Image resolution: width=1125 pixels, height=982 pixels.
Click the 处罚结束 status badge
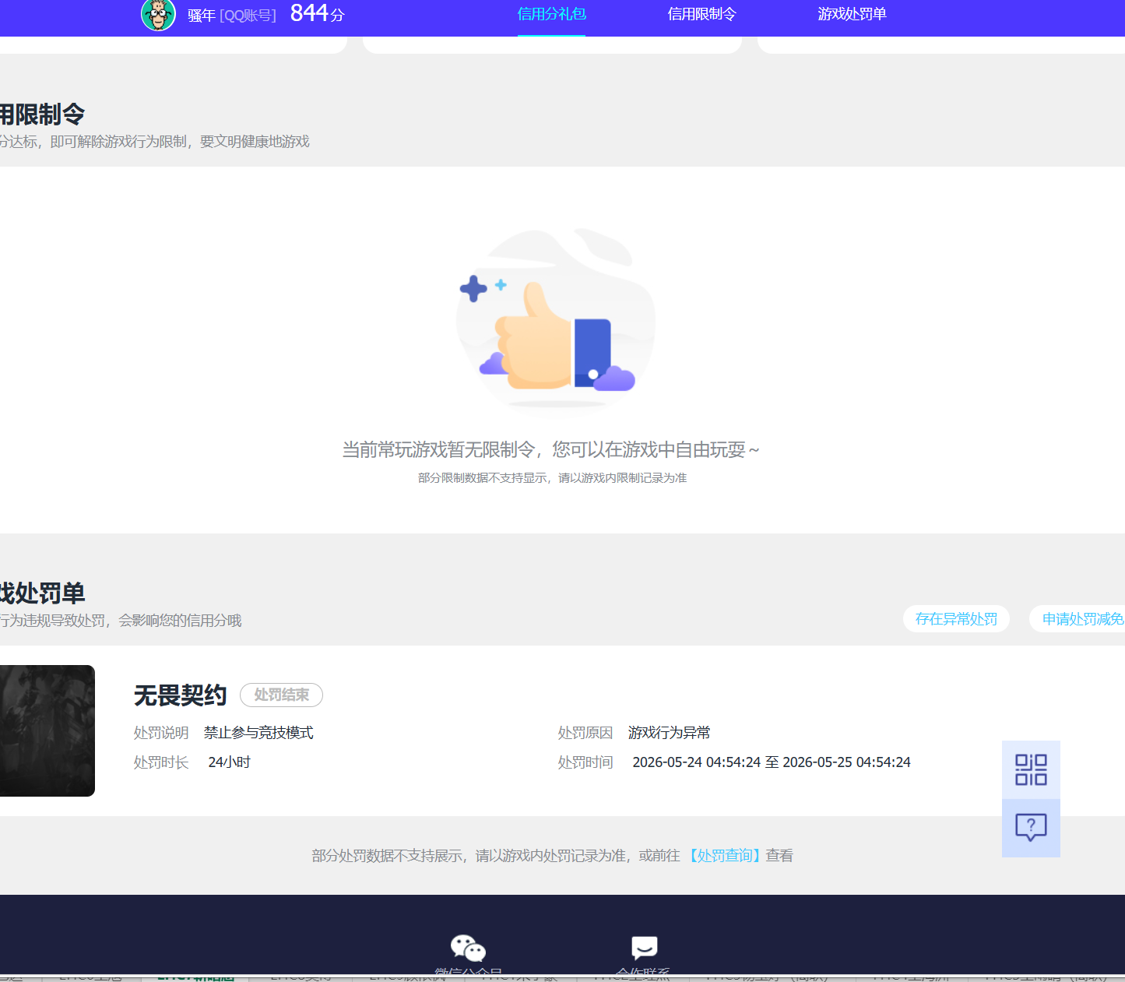click(281, 695)
